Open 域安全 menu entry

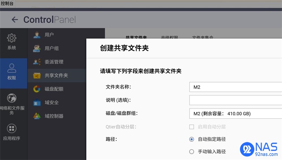[52, 103]
